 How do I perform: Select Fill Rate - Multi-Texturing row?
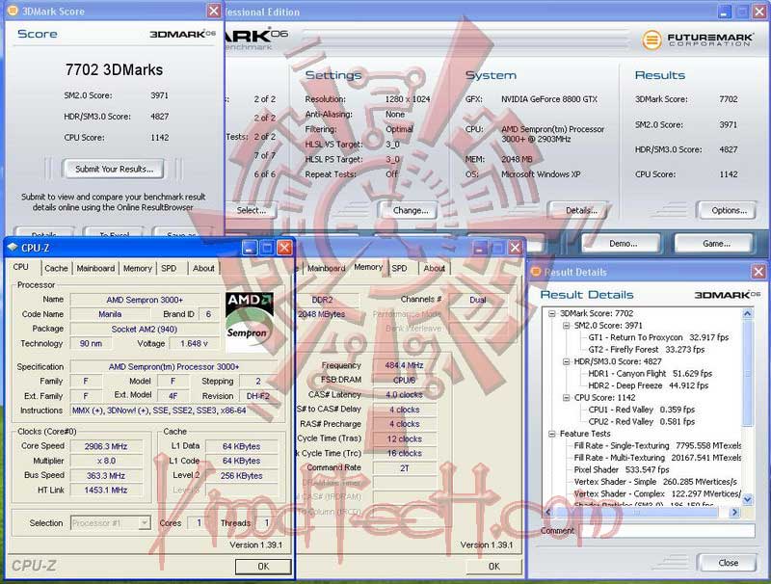[657, 458]
